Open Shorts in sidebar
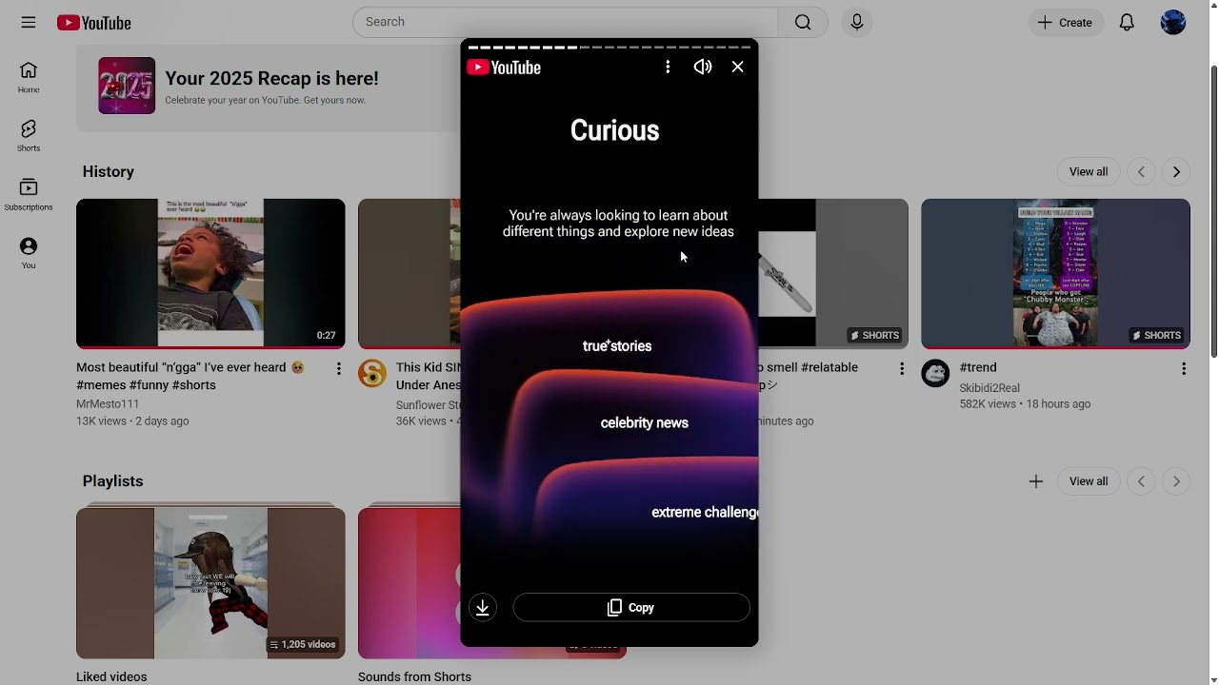 pyautogui.click(x=29, y=136)
